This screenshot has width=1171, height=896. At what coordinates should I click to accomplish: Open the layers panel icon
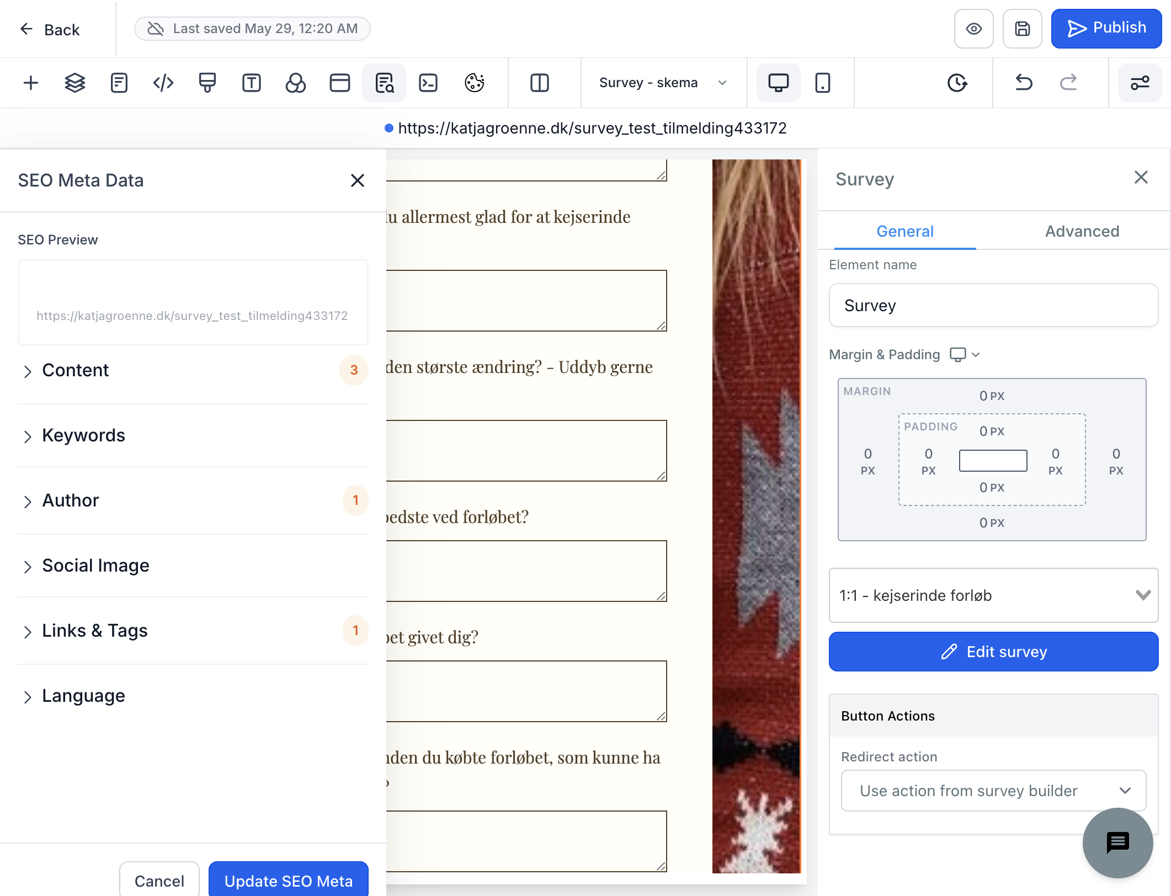pos(75,83)
